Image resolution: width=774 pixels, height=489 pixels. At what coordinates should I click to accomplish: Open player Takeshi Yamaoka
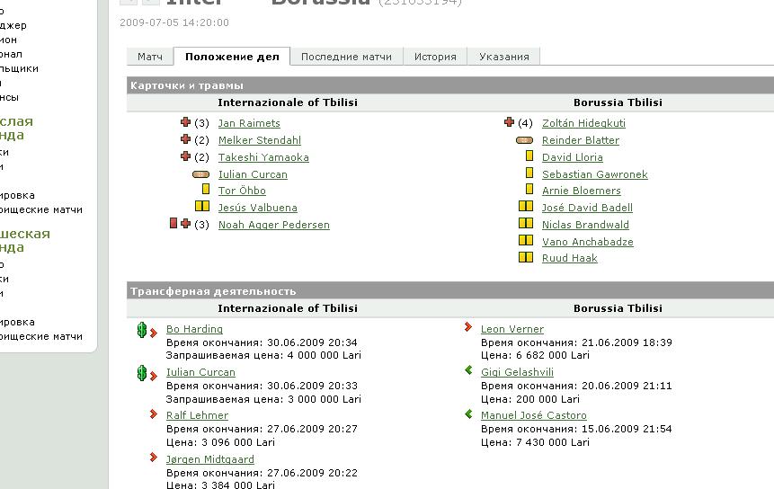[x=263, y=157]
